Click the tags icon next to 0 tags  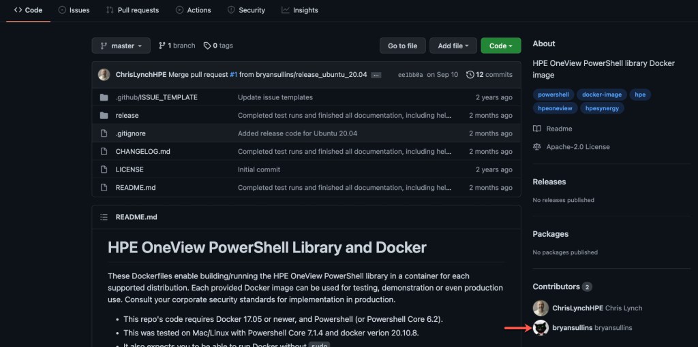click(x=207, y=46)
